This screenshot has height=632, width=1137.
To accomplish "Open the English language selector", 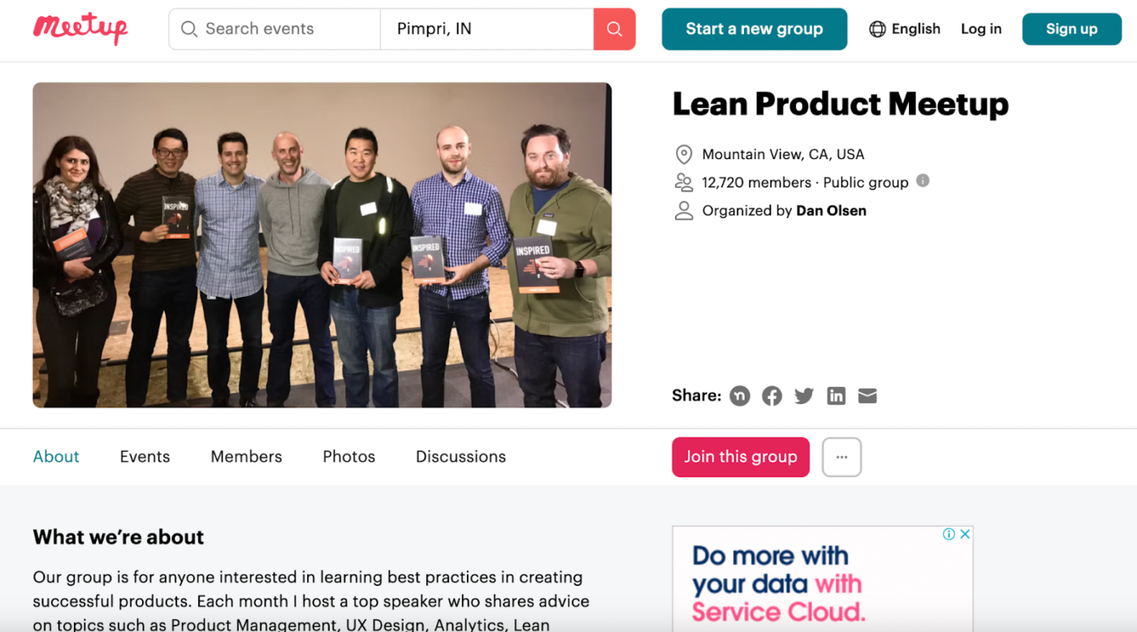I will [x=905, y=29].
